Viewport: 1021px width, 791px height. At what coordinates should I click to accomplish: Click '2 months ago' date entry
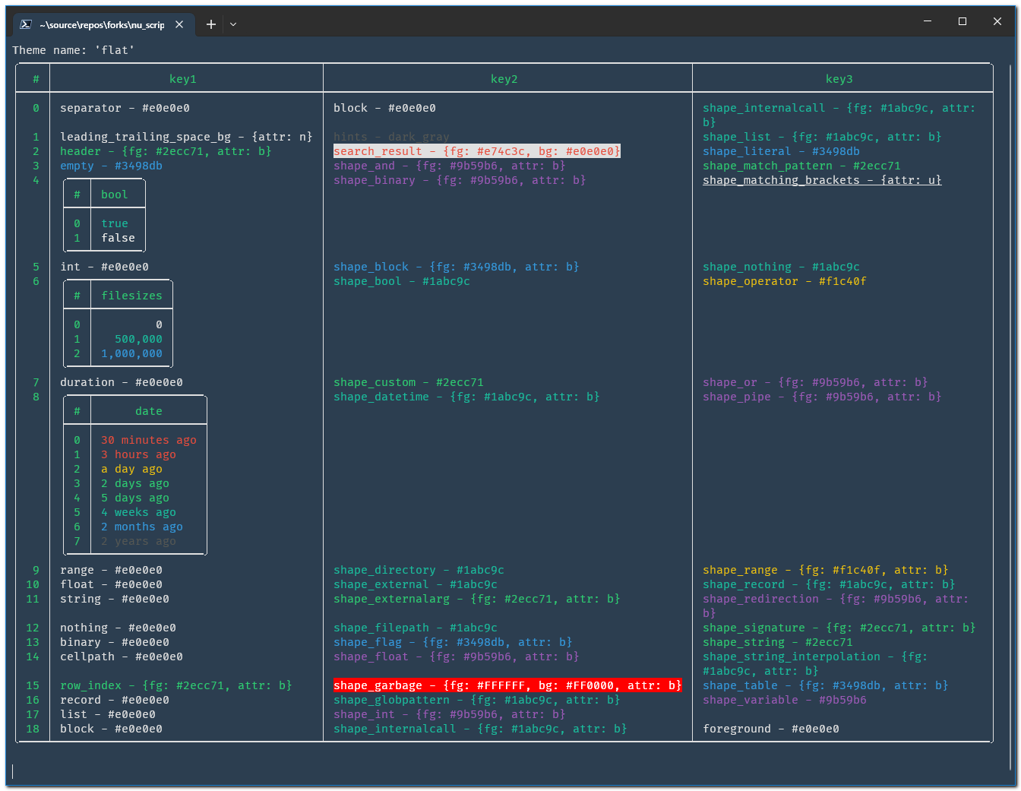(142, 527)
